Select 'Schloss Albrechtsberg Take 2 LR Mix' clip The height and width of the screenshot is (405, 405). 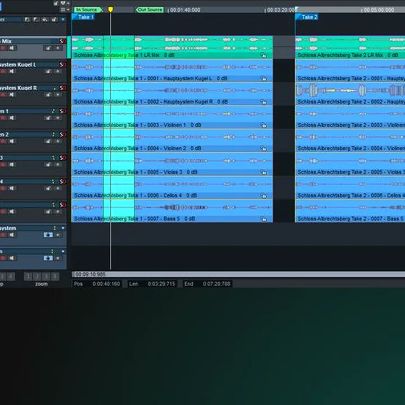[x=350, y=47]
